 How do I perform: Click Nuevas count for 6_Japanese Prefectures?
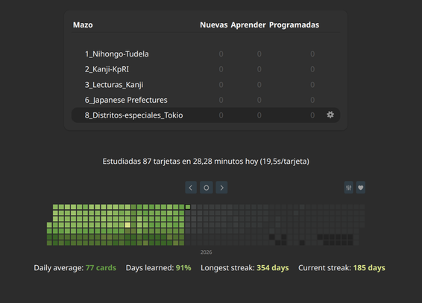[x=221, y=100]
